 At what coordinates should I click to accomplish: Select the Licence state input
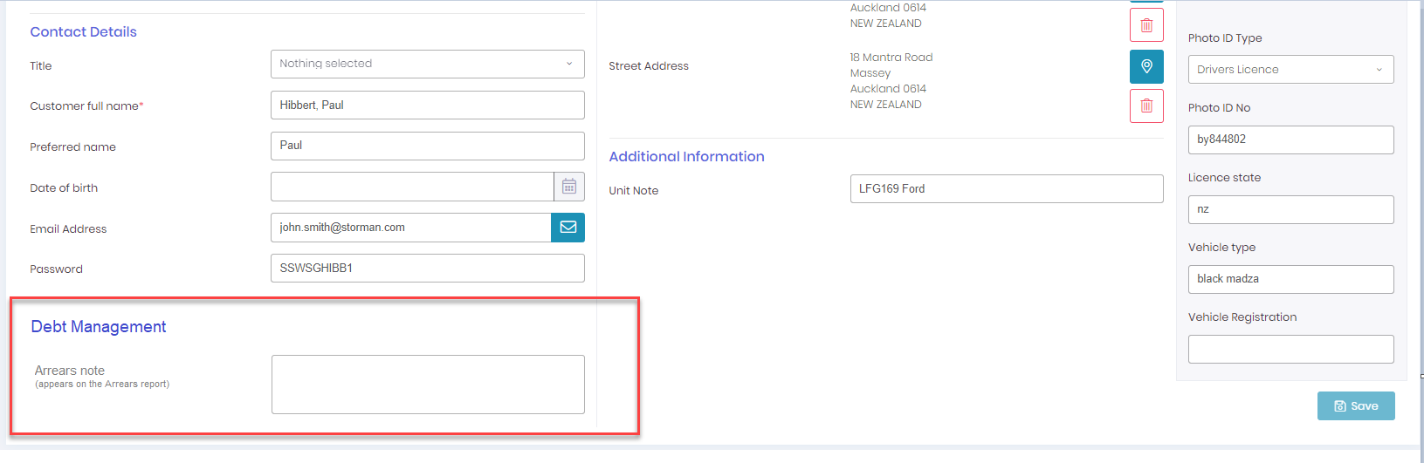coord(1290,209)
